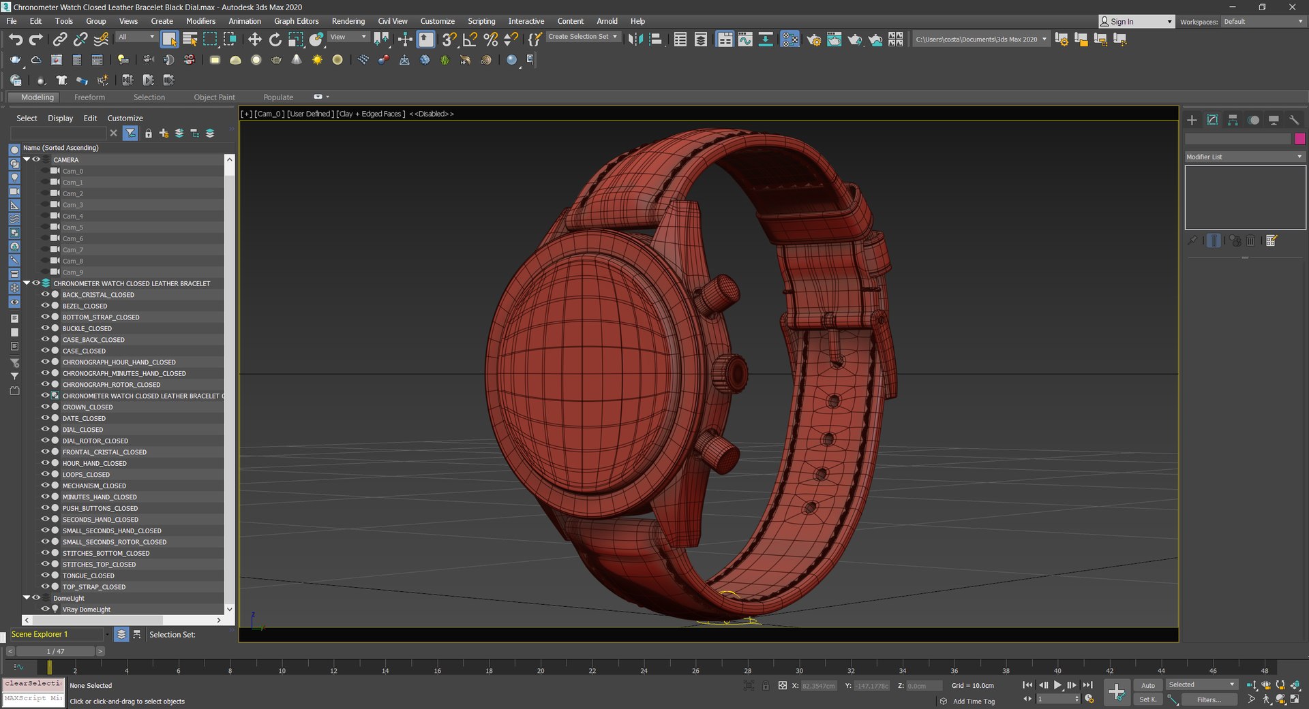Open the Modifier List dropdown

click(x=1245, y=157)
